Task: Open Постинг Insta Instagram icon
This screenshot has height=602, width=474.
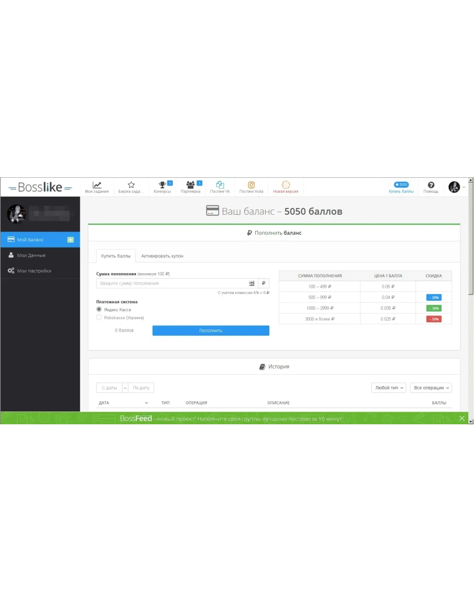Action: [x=251, y=185]
